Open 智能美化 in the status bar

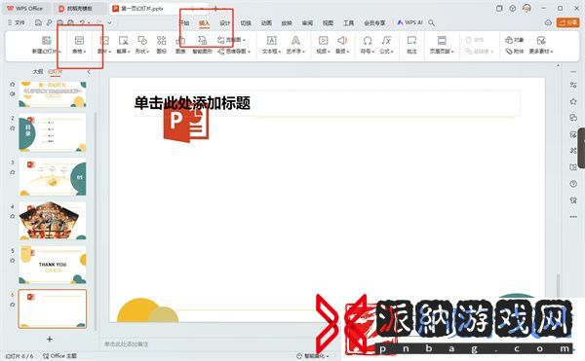(x=313, y=356)
